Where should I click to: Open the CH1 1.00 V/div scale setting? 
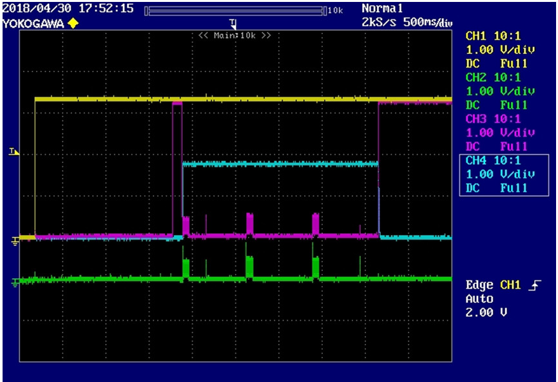click(x=501, y=50)
